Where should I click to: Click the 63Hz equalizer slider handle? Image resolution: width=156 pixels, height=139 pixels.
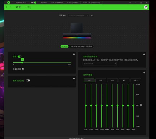[91, 105]
